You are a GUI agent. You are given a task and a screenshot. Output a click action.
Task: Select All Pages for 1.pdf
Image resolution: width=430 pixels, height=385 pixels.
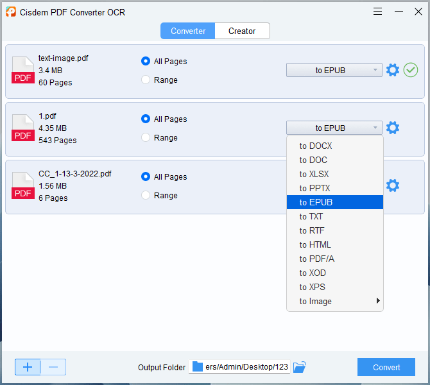(x=146, y=119)
